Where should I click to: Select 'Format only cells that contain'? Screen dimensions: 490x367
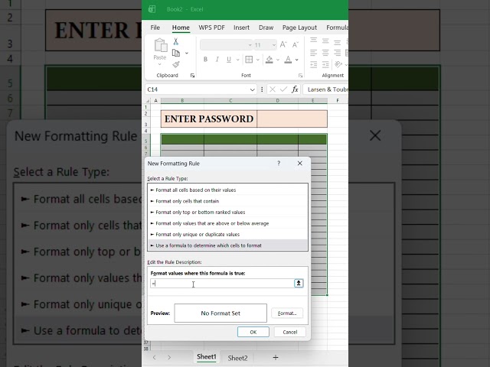pos(227,201)
